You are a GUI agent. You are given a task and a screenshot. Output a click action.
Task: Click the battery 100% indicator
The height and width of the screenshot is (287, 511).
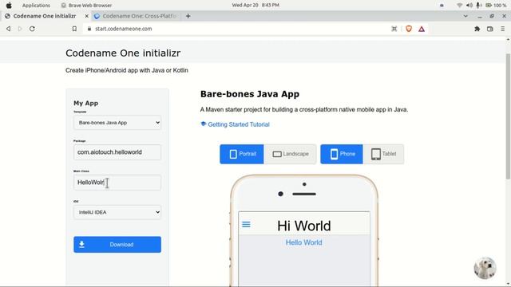click(x=496, y=6)
